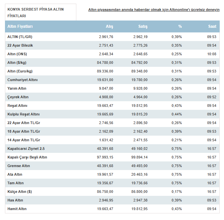Select the ALTIN (TL/GR) row label
The width and height of the screenshot is (224, 220).
[x=20, y=37]
